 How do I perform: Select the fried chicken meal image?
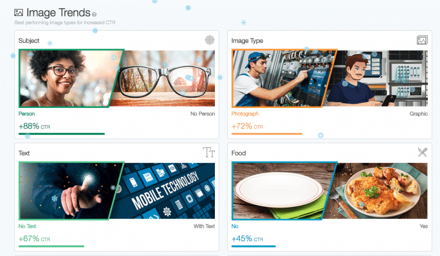pos(379,191)
